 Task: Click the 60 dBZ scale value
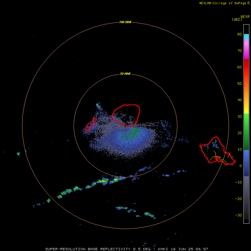click(240, 67)
